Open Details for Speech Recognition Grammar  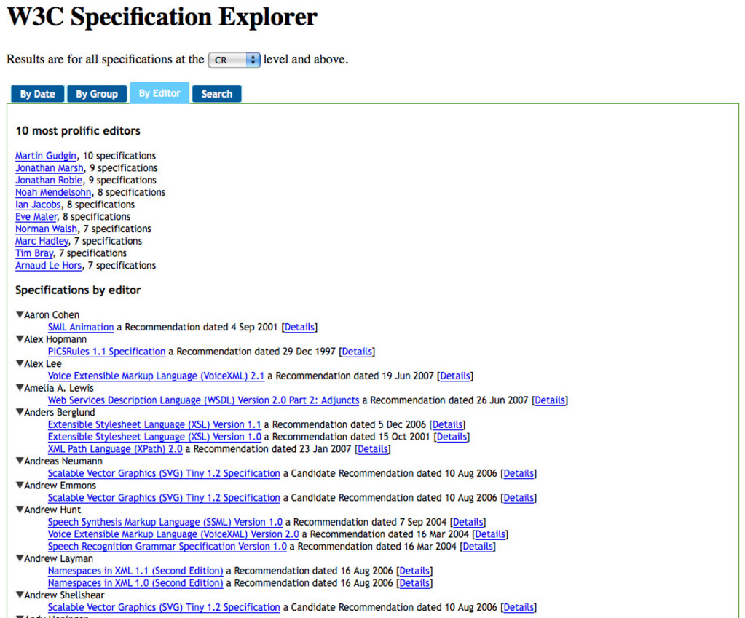(478, 547)
